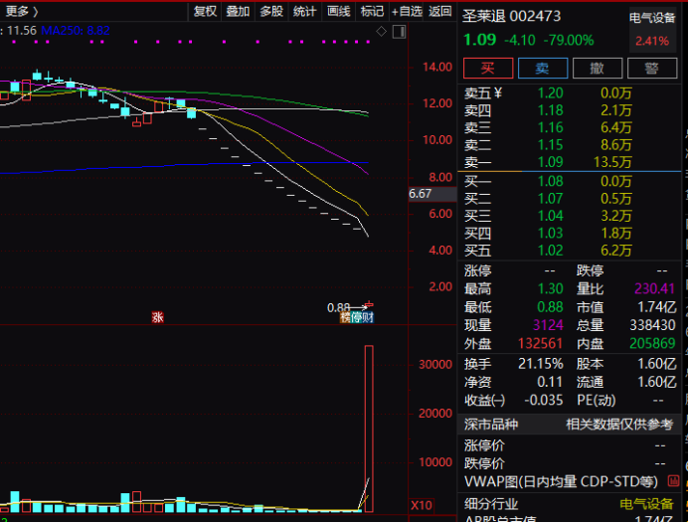Click the diamond icon above the chart
This screenshot has width=689, height=523.
[382, 32]
